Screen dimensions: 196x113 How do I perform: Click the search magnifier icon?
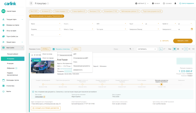(130, 49)
